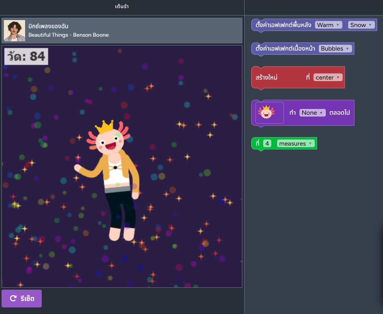Click the Benson Boone album cover thumbnail

[14, 31]
